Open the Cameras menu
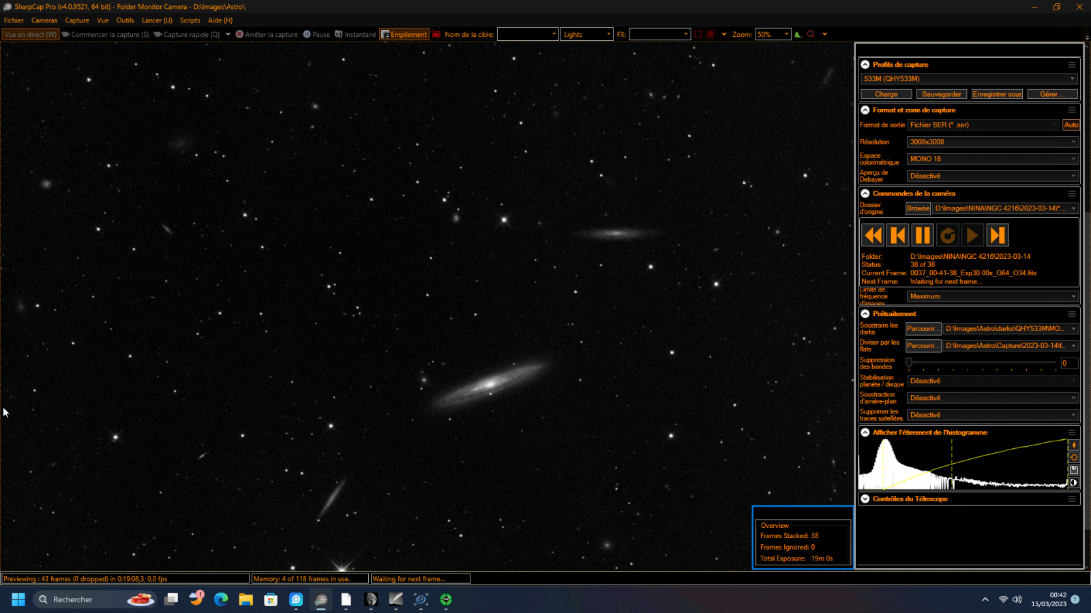 (44, 20)
